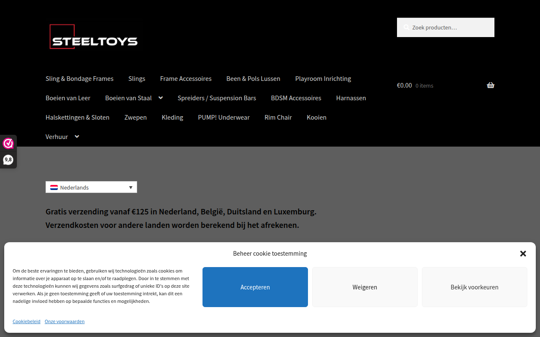Click the 9,8 rating bubble
The width and height of the screenshot is (540, 337).
(8, 160)
